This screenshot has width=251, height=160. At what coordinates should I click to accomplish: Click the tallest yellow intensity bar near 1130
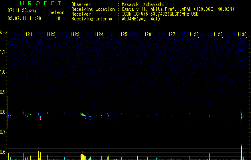[x=241, y=152]
